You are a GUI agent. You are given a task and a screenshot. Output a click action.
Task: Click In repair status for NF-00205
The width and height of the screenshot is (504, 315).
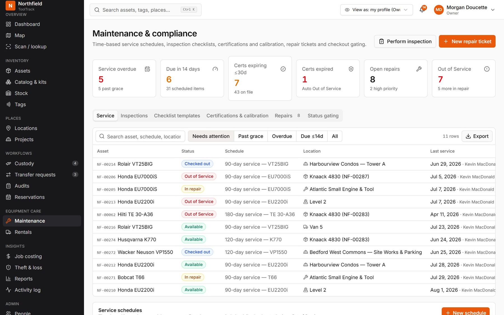(193, 189)
